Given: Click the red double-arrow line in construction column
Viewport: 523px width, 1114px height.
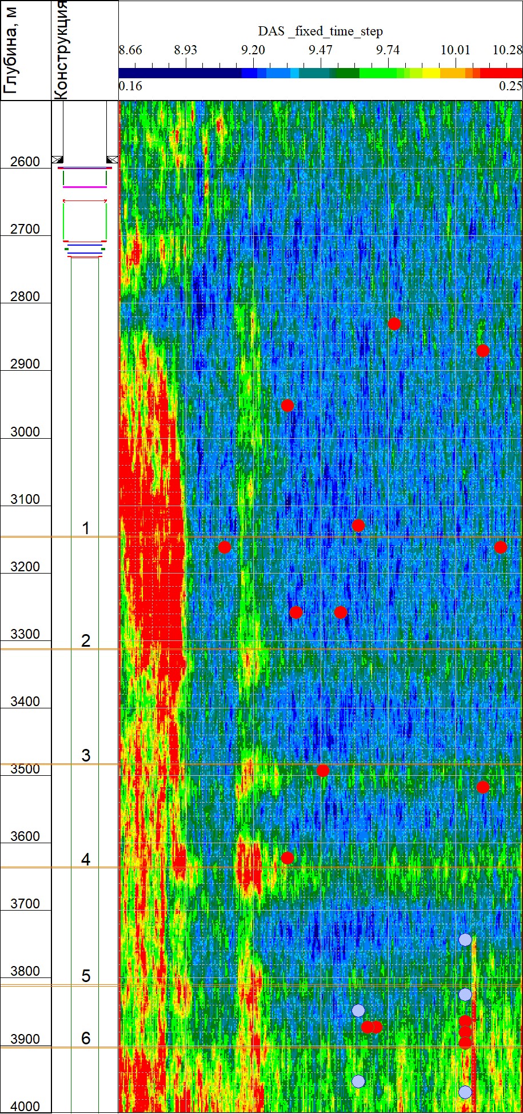Looking at the screenshot, I should (x=85, y=201).
